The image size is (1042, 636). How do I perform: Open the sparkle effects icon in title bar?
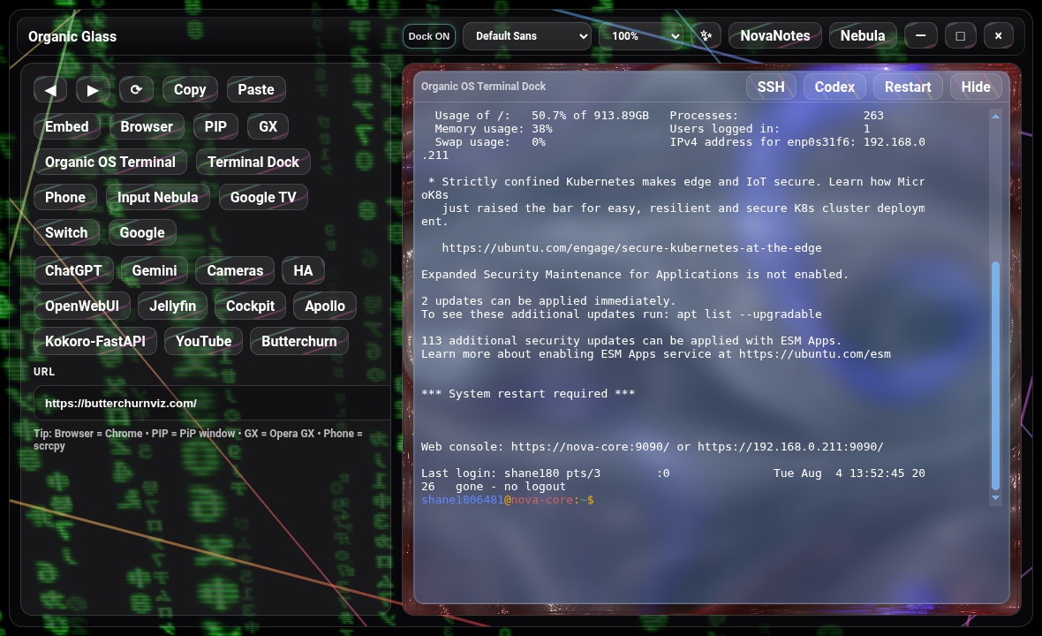pyautogui.click(x=706, y=36)
